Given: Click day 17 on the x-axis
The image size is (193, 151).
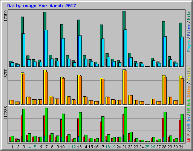Looking at the screenshot, I should 102,147.
